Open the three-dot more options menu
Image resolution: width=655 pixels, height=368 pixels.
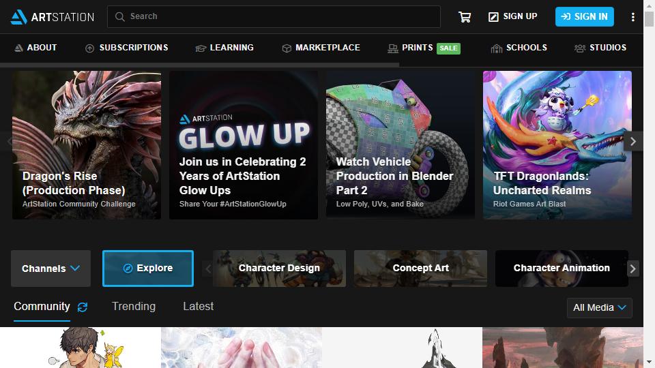tap(633, 16)
